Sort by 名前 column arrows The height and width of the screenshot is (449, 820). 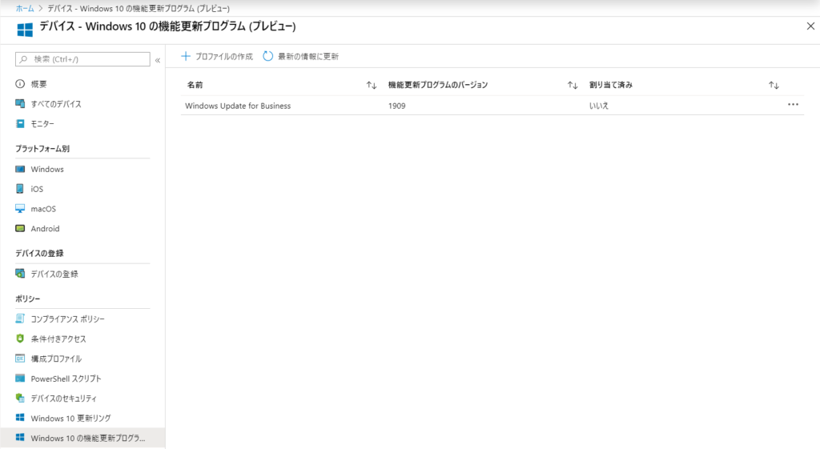tap(372, 85)
